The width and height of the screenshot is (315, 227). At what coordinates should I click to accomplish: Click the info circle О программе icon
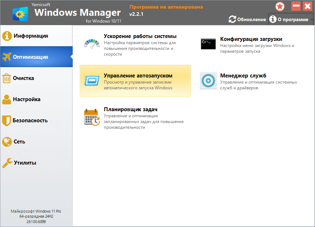tap(273, 19)
